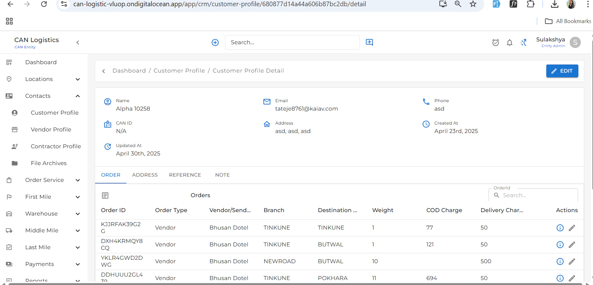
Task: Open the apps grid icon in bookmarks bar
Action: pos(9,21)
